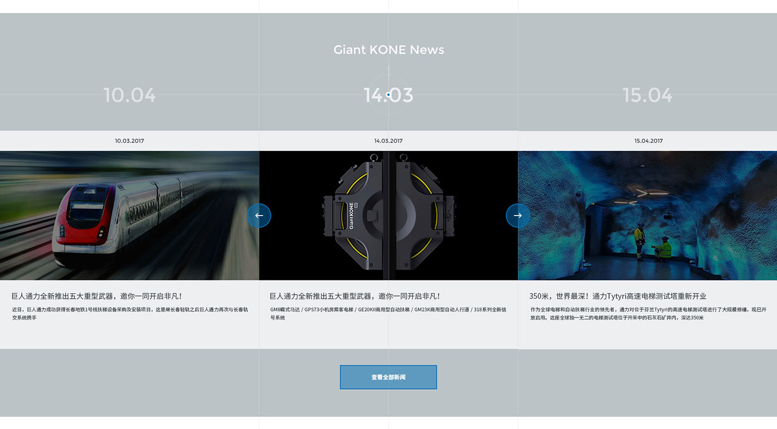The image size is (777, 429).
Task: Click the date label 10.03.2017
Action: point(129,141)
